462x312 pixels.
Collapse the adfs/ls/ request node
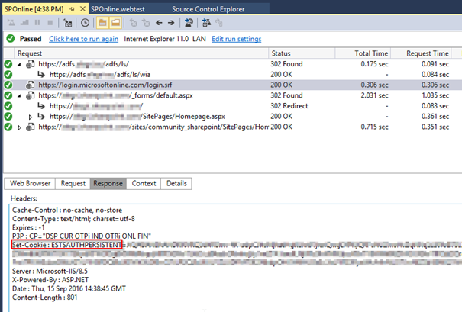pyautogui.click(x=20, y=64)
